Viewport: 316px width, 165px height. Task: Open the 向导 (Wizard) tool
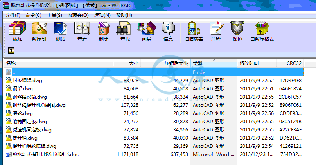147,28
